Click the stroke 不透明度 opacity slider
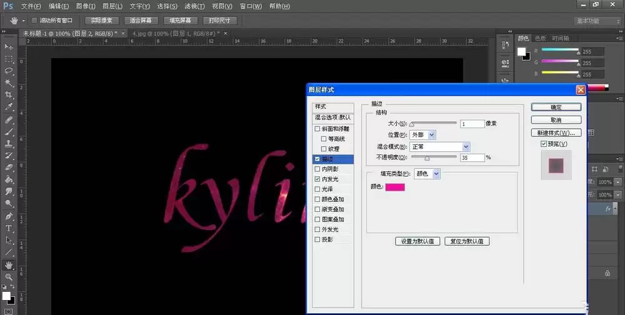This screenshot has width=625, height=315. (x=434, y=158)
